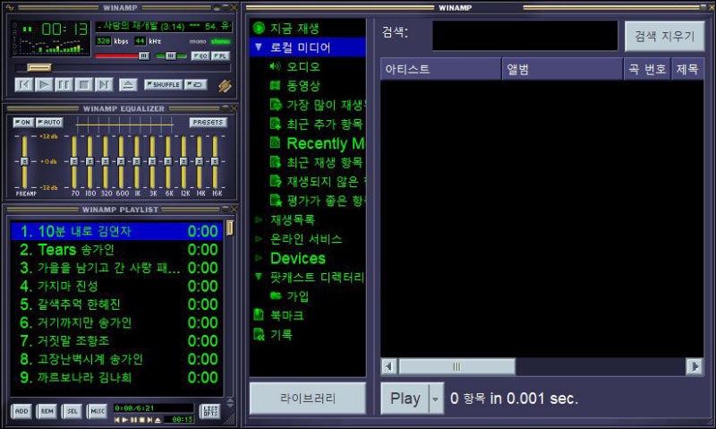Toggle the equalizer AUTO button
The image size is (716, 429).
tap(49, 123)
